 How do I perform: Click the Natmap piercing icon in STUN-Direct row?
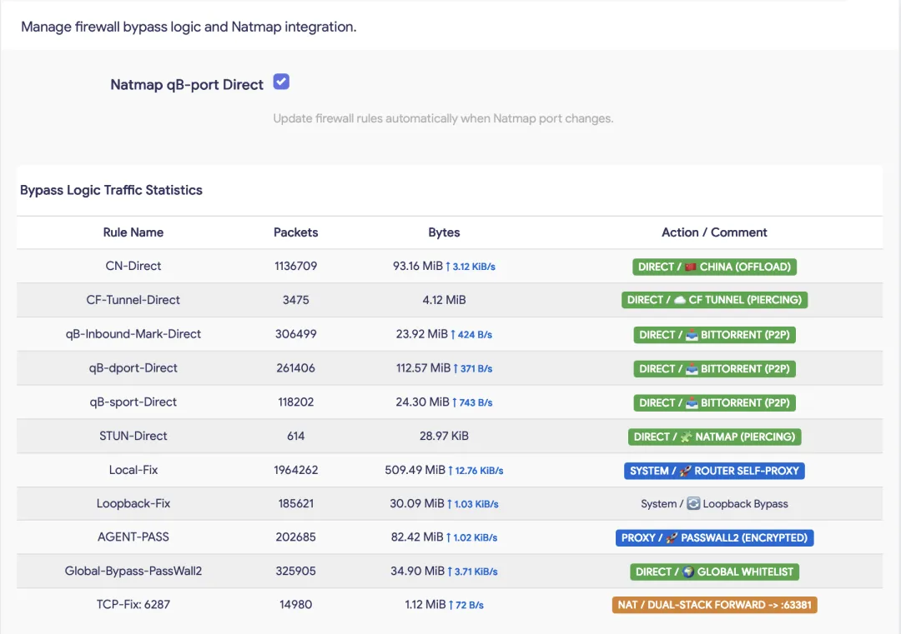(x=686, y=437)
